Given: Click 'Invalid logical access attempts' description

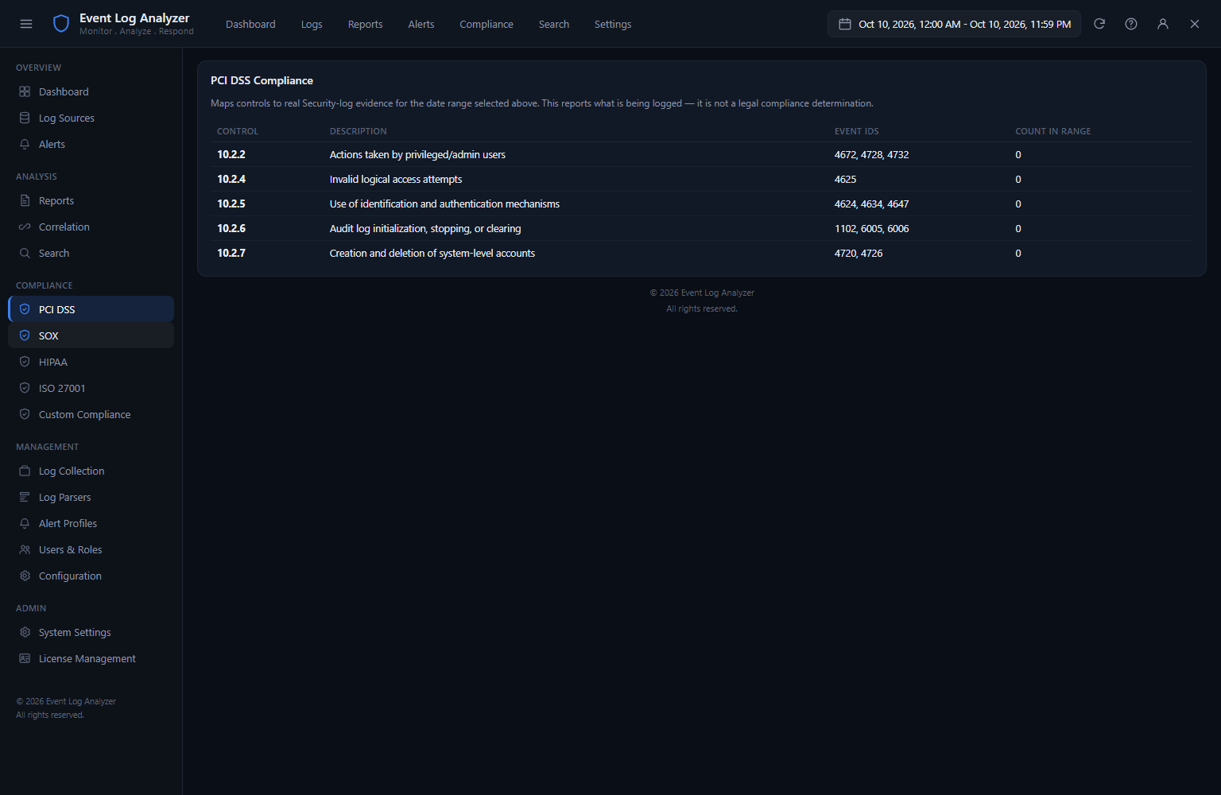Looking at the screenshot, I should pos(396,179).
